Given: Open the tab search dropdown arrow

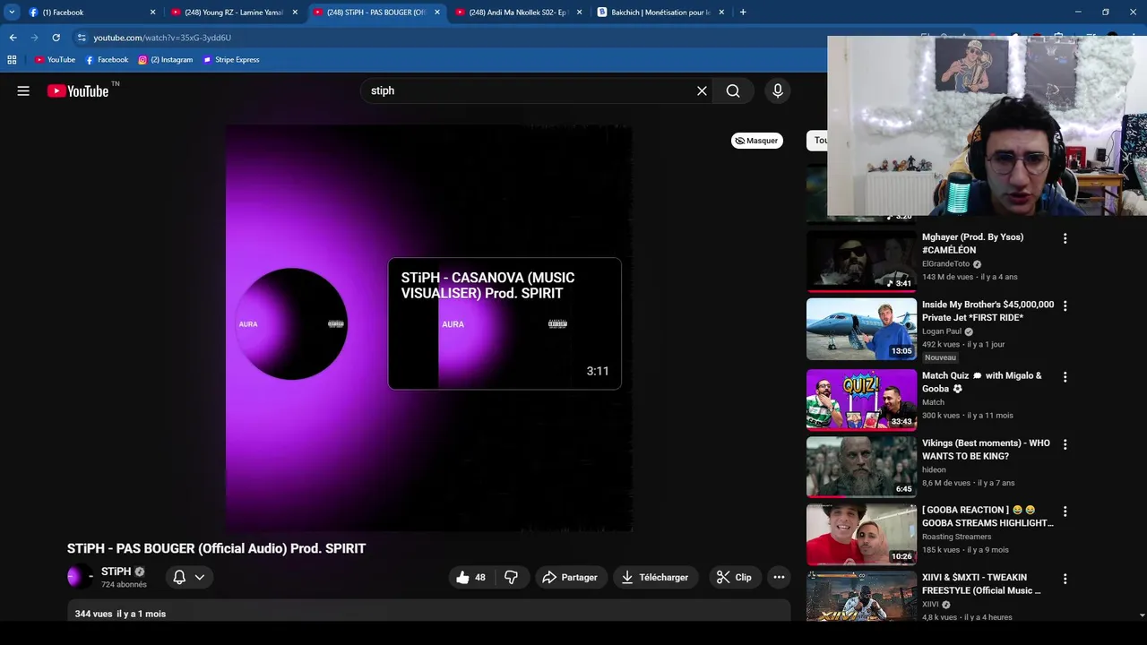Looking at the screenshot, I should click(x=12, y=13).
